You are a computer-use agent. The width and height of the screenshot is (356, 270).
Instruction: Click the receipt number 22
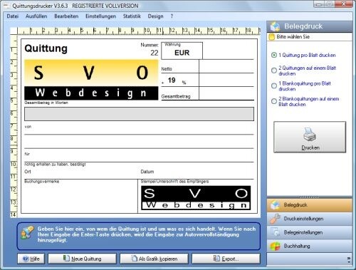tap(155, 53)
